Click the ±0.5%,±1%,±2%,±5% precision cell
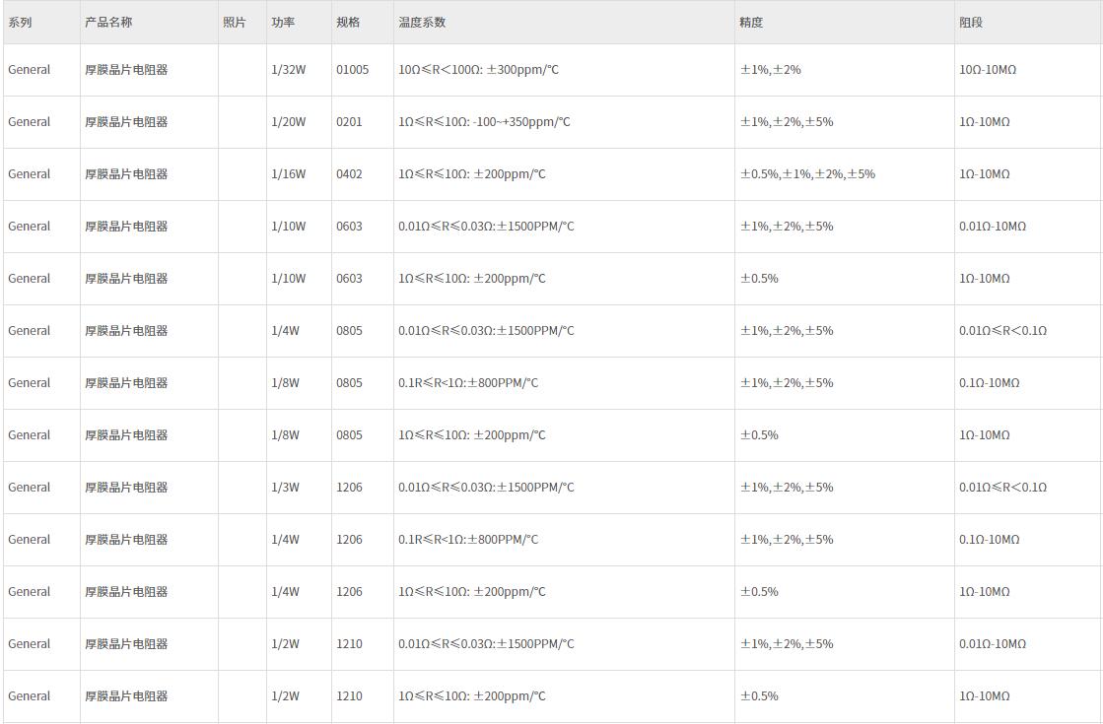The width and height of the screenshot is (1103, 724). 807,174
